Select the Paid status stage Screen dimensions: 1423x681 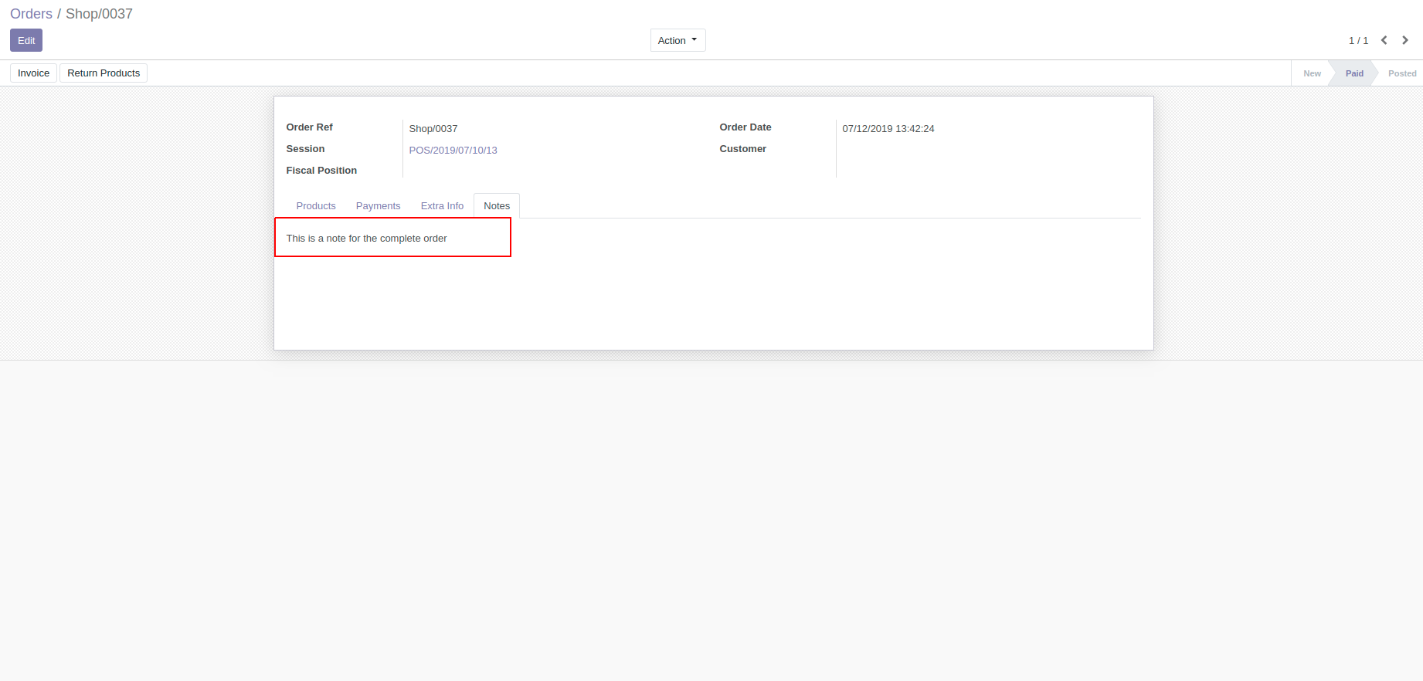click(x=1354, y=73)
